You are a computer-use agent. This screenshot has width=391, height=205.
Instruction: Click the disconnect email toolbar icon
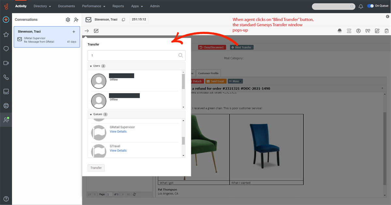point(96,31)
